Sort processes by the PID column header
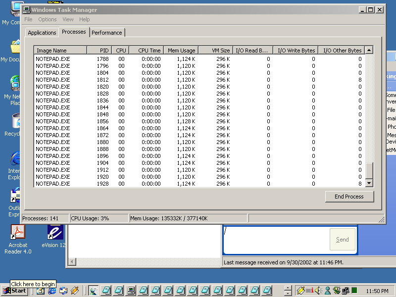The width and height of the screenshot is (396, 297). [99, 50]
